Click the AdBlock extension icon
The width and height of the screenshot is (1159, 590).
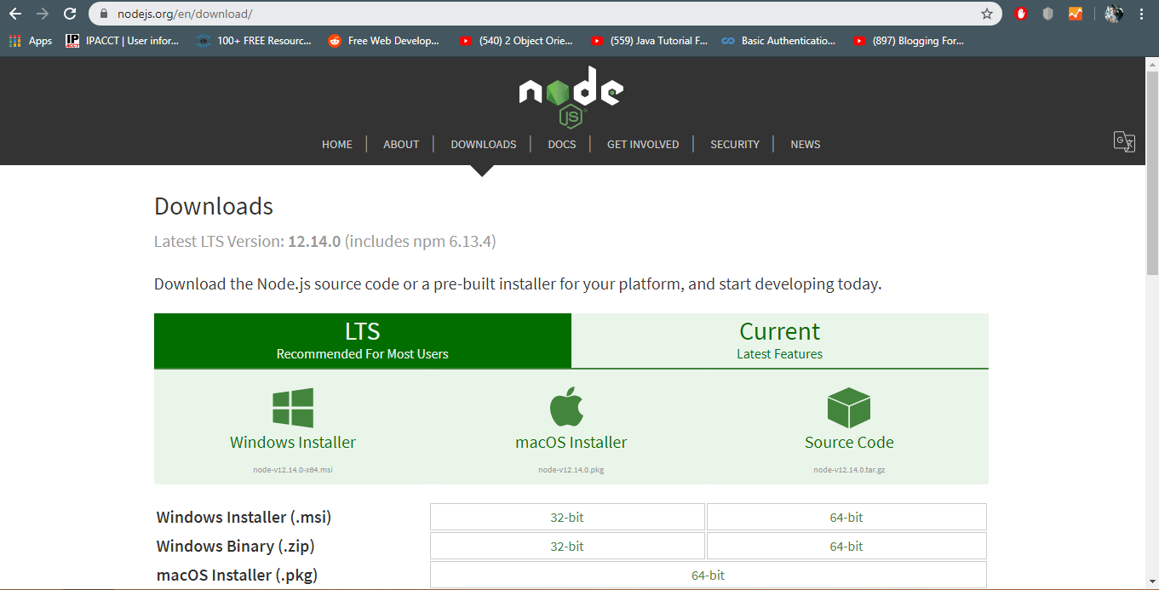pyautogui.click(x=1020, y=14)
